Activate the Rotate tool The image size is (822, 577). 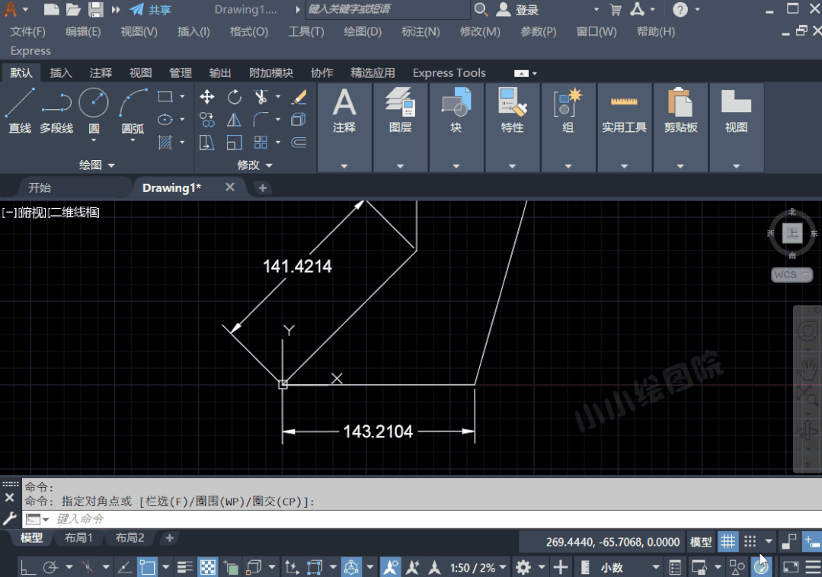[235, 97]
